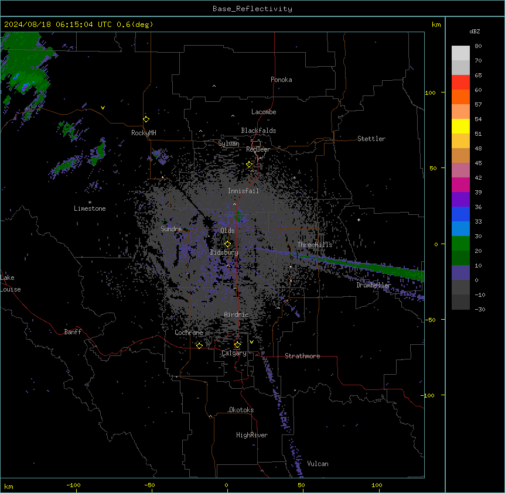
Task: Click the Limestone label
Action: (x=90, y=208)
